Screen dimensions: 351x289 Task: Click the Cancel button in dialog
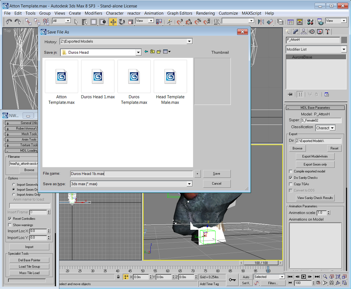click(x=217, y=184)
